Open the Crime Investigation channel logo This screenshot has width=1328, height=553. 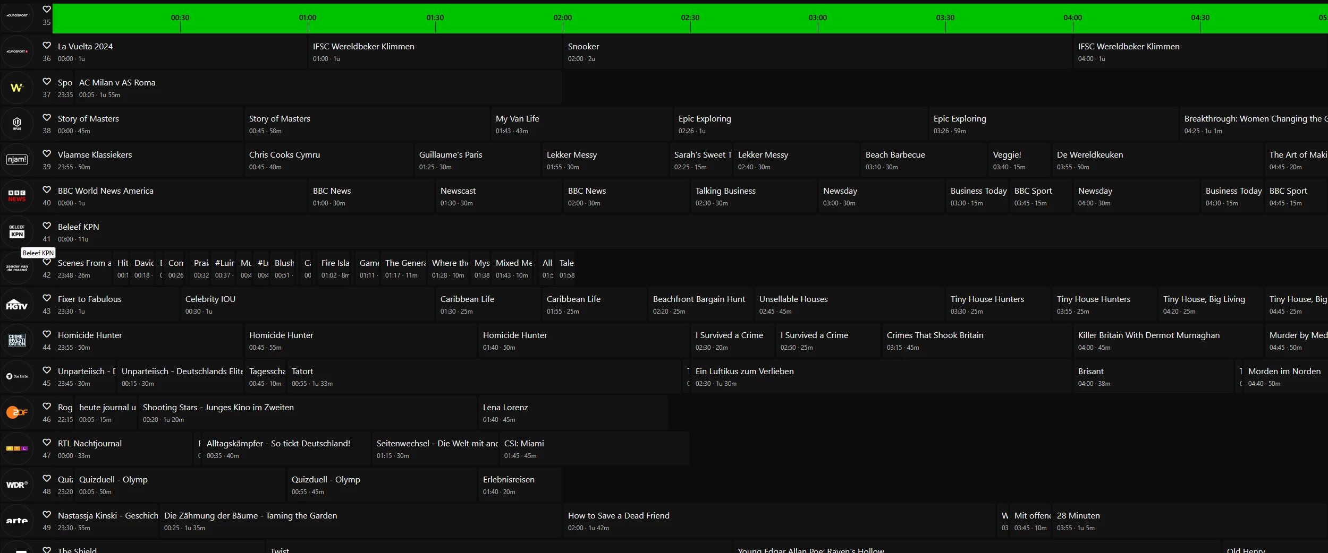17,340
